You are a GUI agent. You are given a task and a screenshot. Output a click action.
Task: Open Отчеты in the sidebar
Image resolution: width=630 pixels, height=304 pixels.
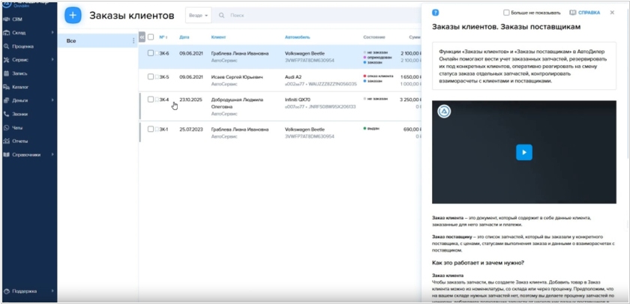(x=20, y=141)
